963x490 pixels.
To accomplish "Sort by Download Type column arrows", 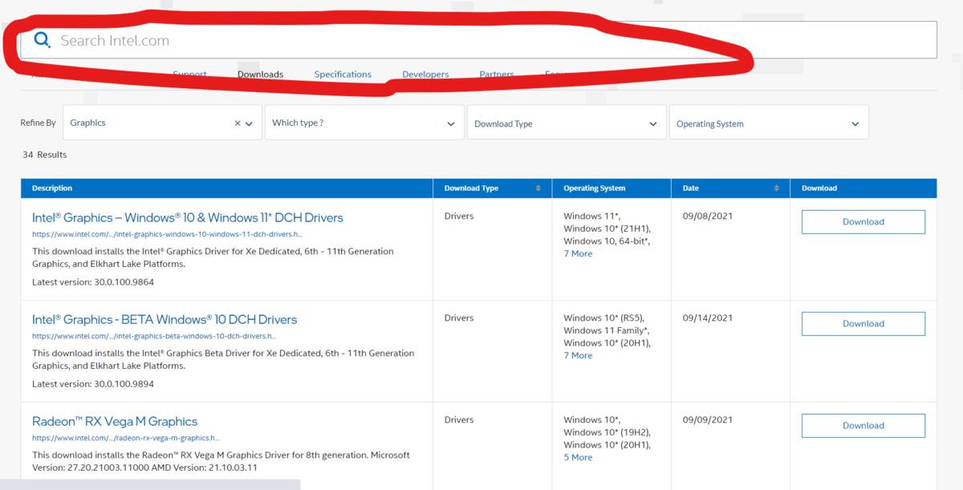I will 538,188.
